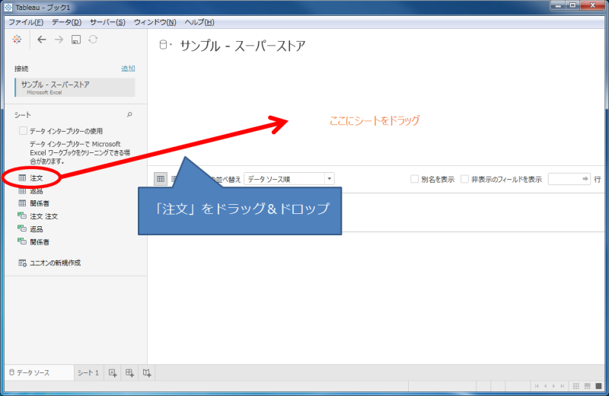Save the workbook using the disk icon
The image size is (609, 396).
click(x=76, y=40)
